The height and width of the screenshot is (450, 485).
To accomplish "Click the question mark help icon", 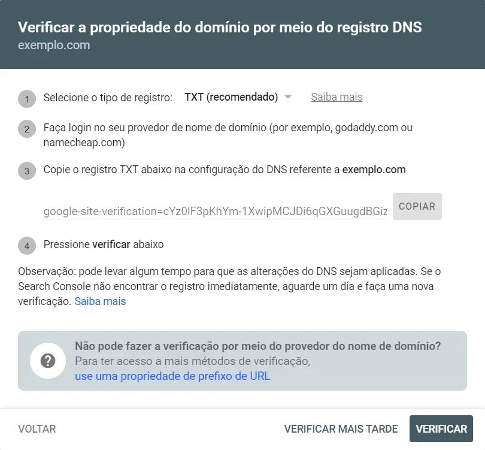I will pos(48,361).
